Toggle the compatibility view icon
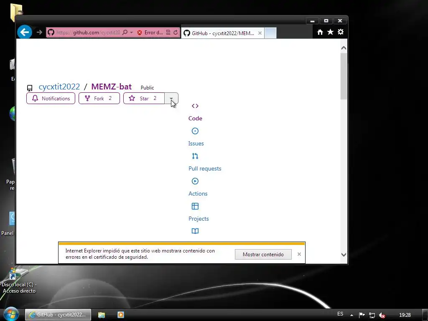The image size is (428, 321). pyautogui.click(x=168, y=32)
